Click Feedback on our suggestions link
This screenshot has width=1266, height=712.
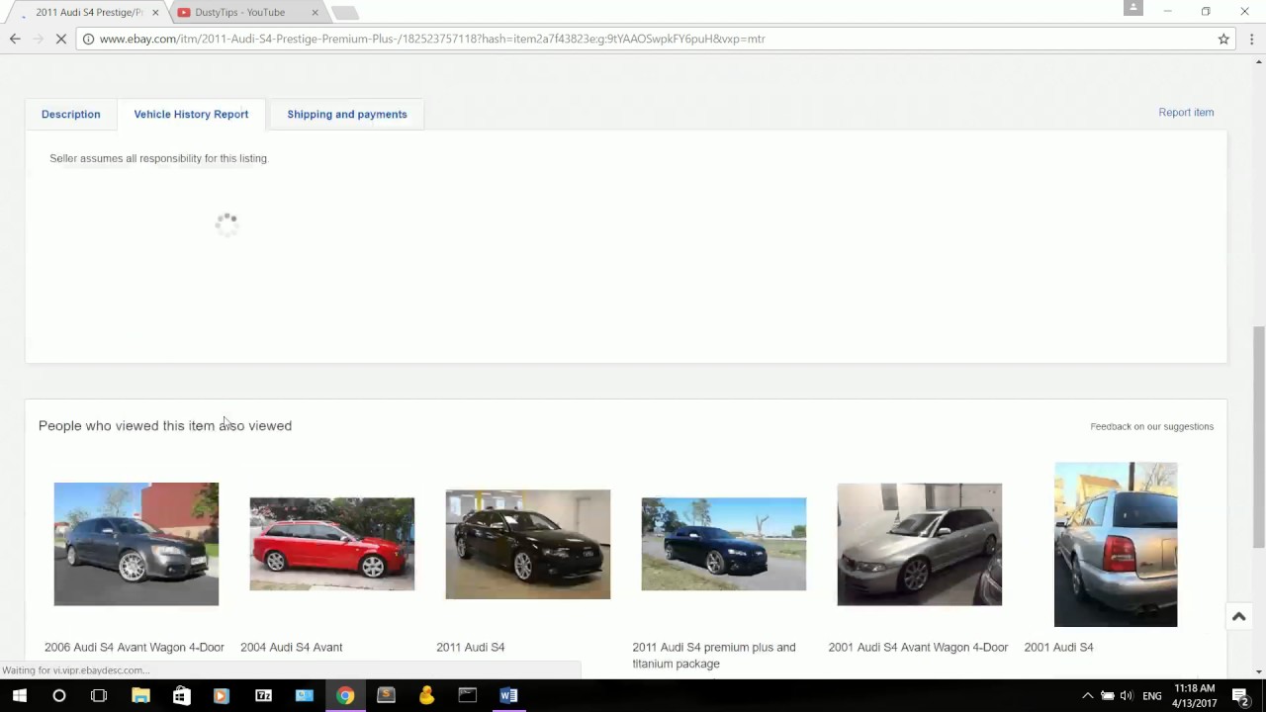tap(1151, 426)
